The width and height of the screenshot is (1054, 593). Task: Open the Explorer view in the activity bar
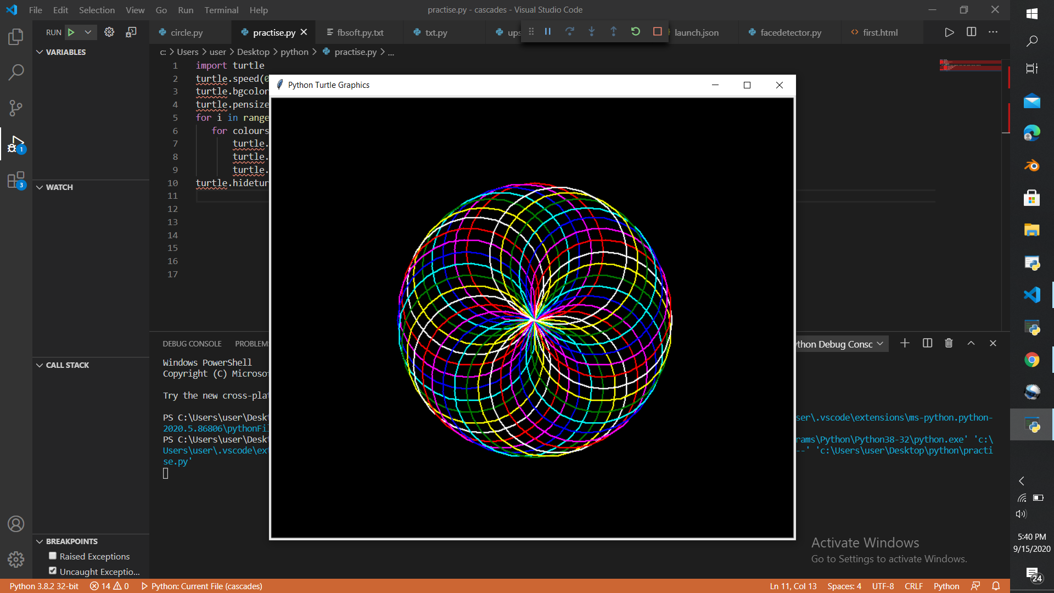pyautogui.click(x=16, y=37)
